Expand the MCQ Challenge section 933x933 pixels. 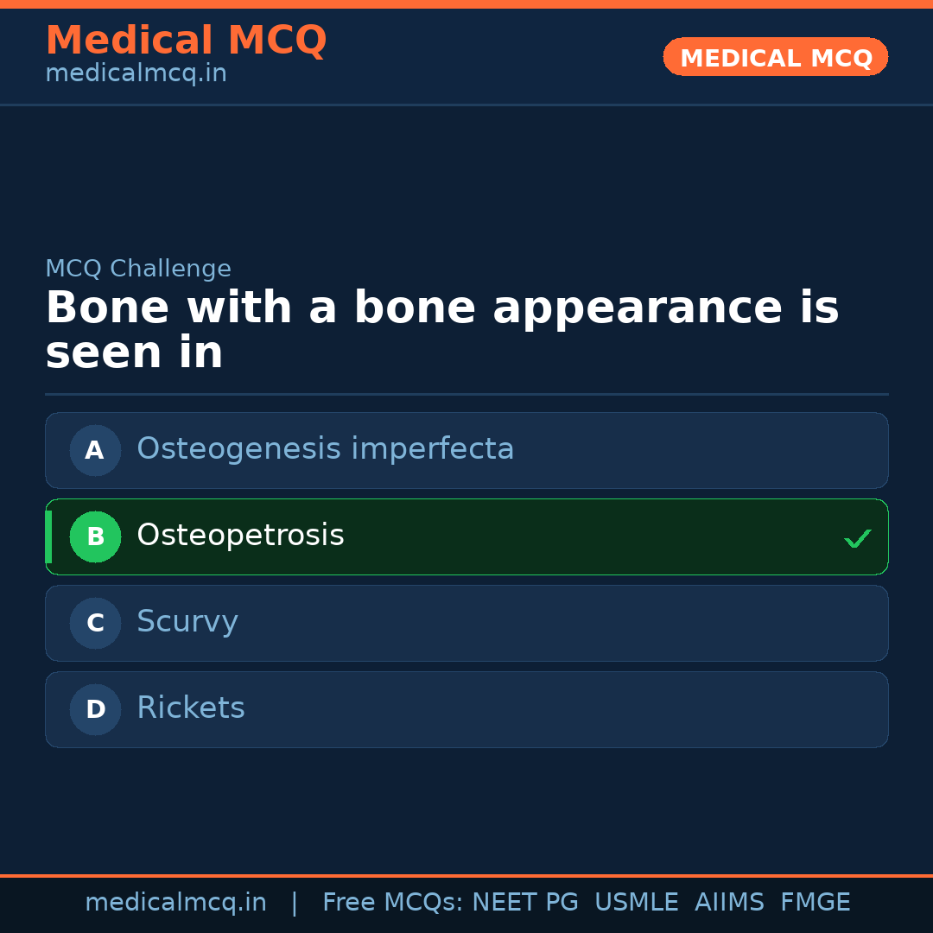(138, 269)
